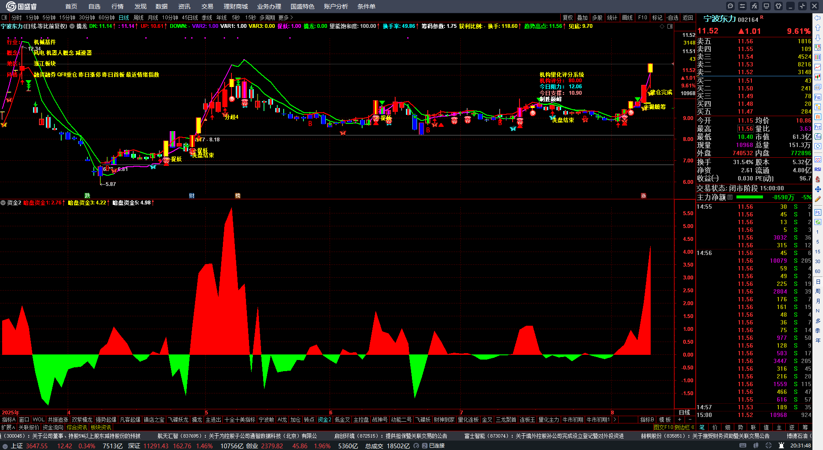
Task: Click the 返回 return button
Action: click(688, 18)
